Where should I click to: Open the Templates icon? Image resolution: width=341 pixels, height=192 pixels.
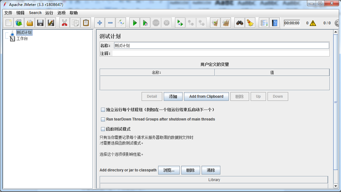[x=19, y=22]
